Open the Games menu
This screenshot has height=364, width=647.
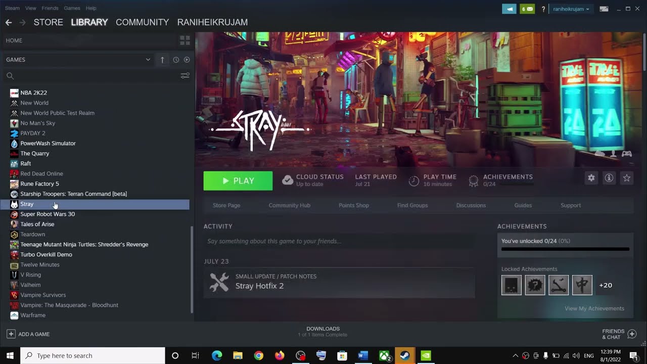coord(72,8)
